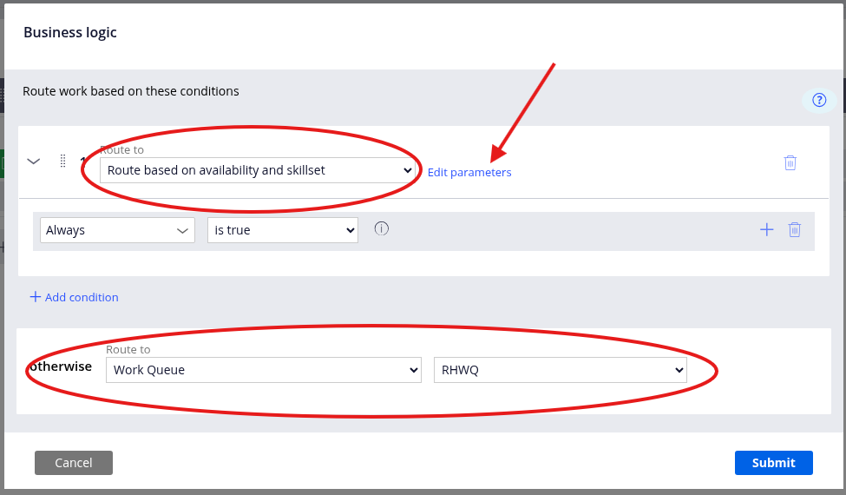Click the 'Edit parameters' link
The height and width of the screenshot is (495, 846).
coord(469,172)
